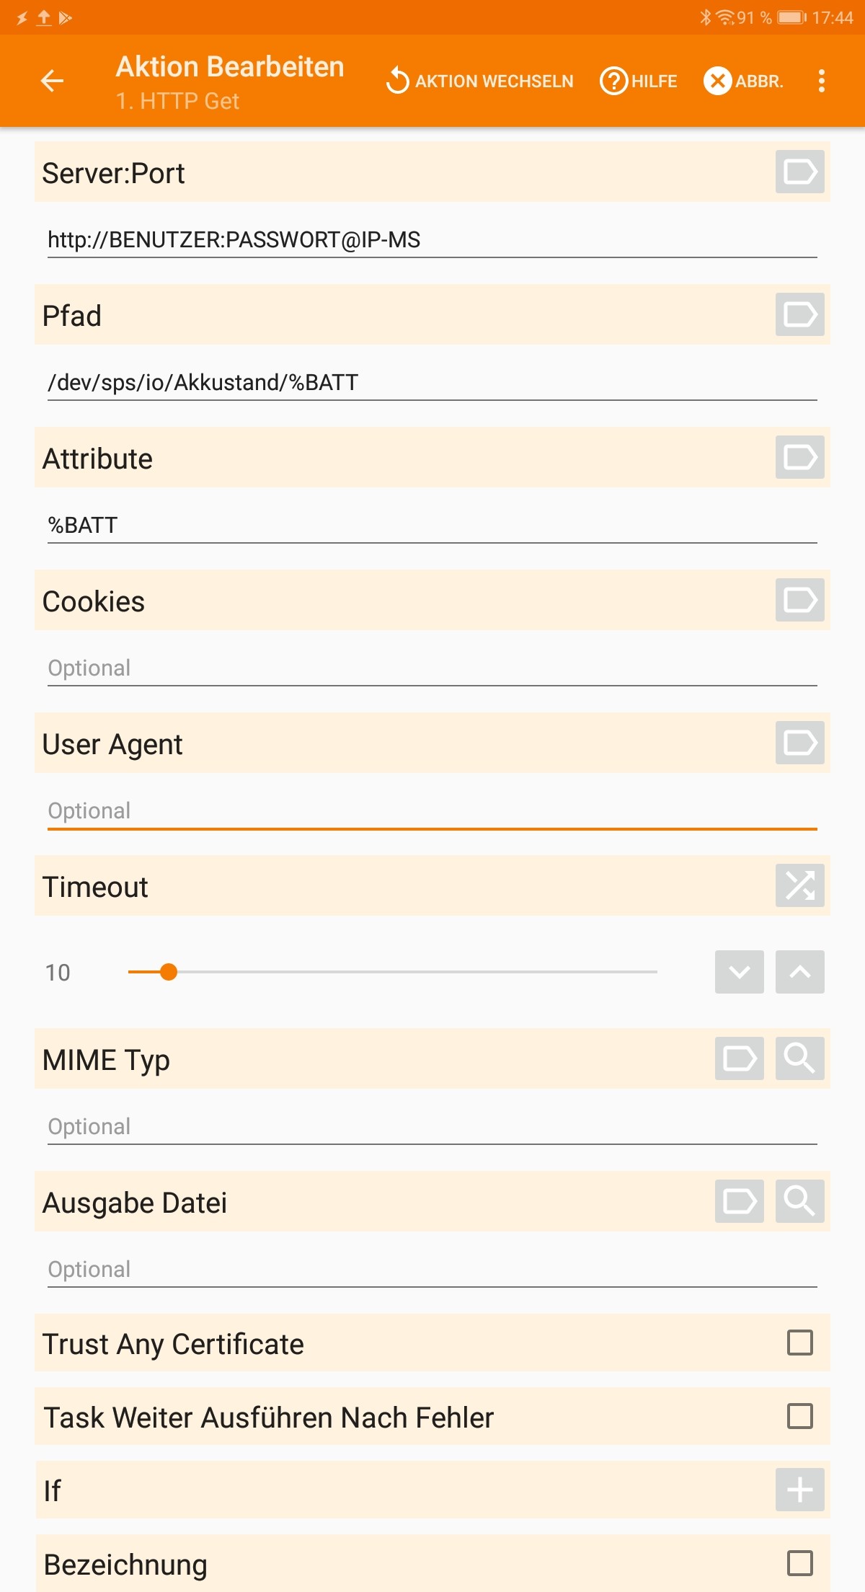
Task: Decrease Timeout with down chevron
Action: [739, 972]
